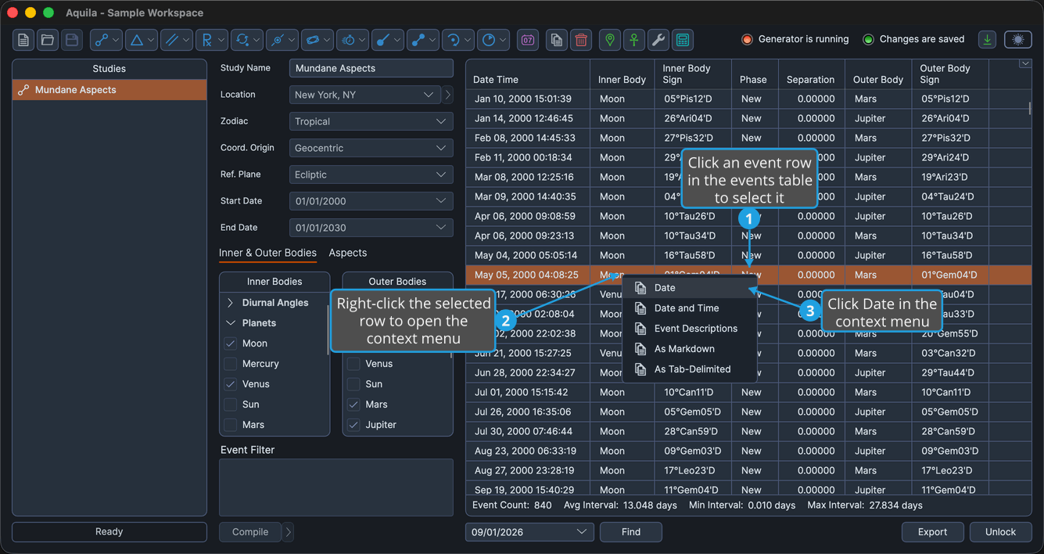Screen dimensions: 1044x554
Task: Uncheck Moon in Inner Bodies
Action: tap(230, 344)
